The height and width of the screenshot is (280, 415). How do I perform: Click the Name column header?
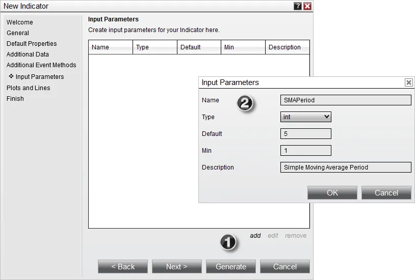coord(111,47)
